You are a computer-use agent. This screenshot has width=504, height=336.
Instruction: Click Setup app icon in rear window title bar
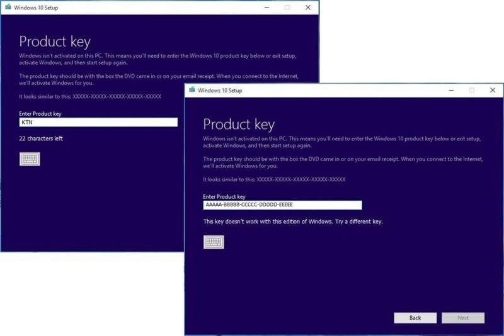[8, 8]
